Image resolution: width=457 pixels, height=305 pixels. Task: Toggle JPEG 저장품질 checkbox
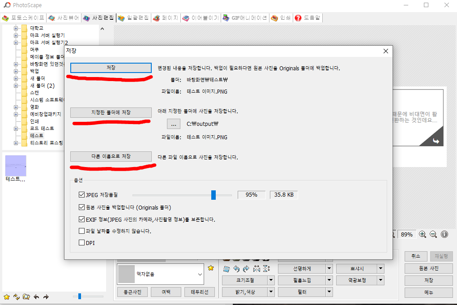81,195
